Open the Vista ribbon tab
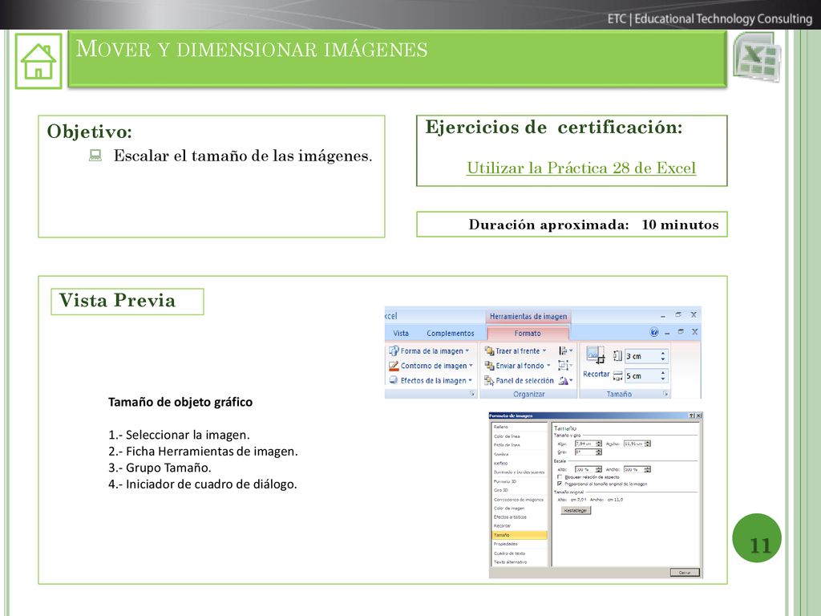The image size is (821, 616). coord(401,333)
